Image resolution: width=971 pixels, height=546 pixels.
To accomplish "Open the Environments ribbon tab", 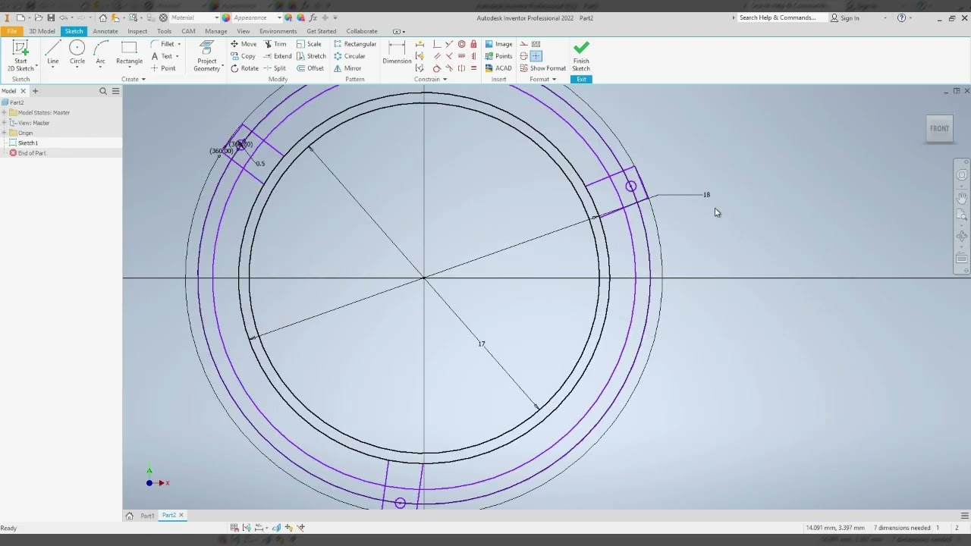I will (278, 31).
